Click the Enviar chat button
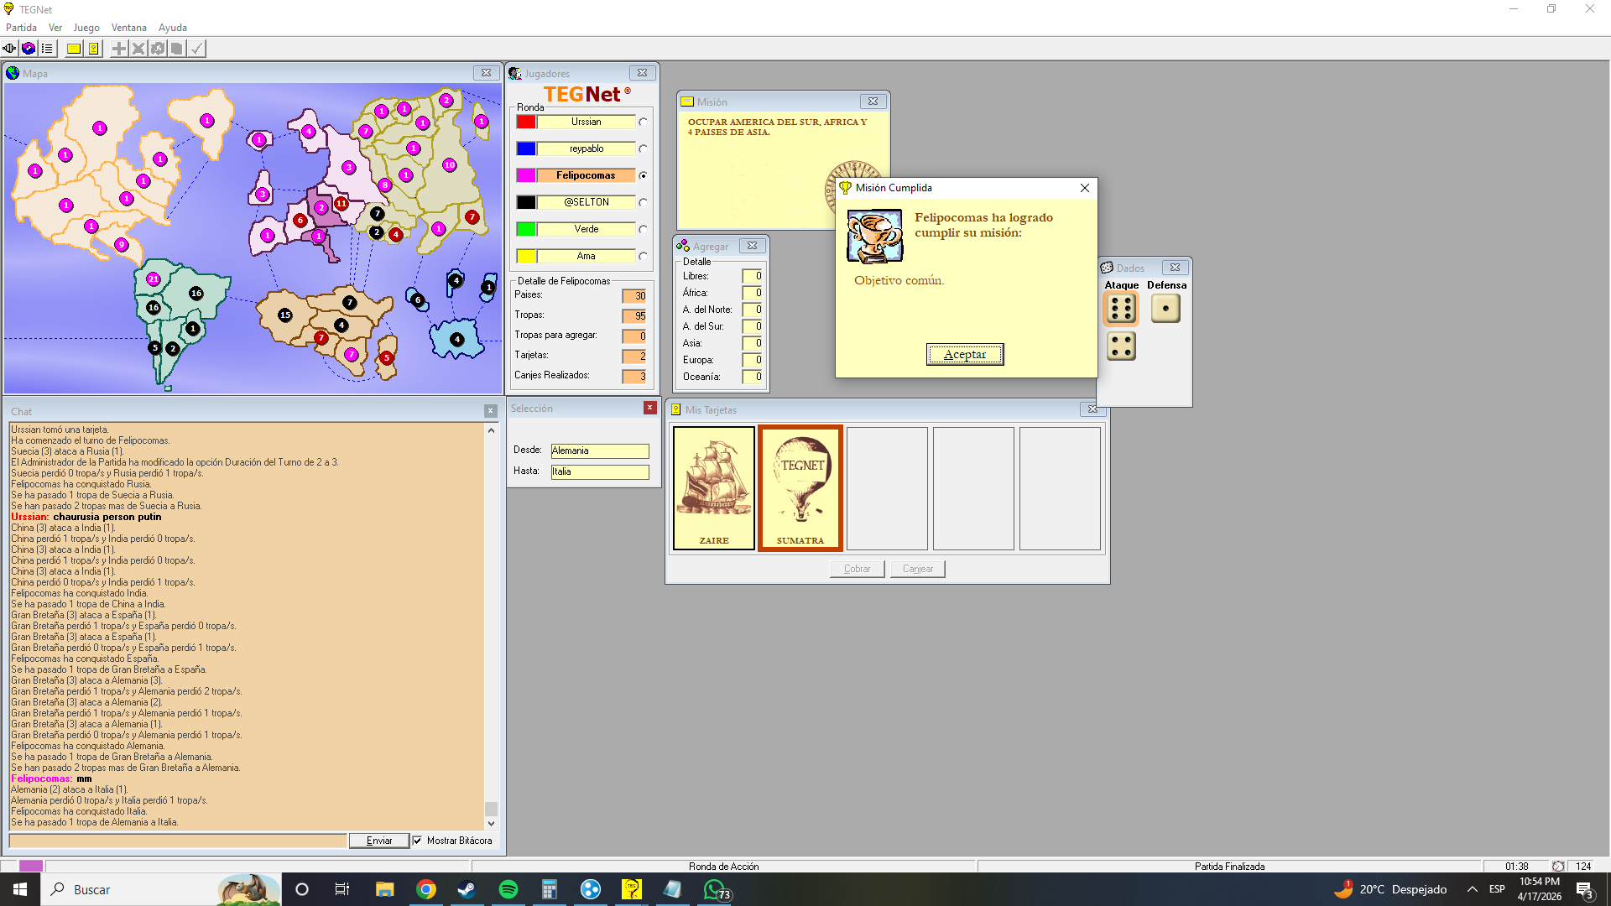The image size is (1611, 906). [x=379, y=841]
